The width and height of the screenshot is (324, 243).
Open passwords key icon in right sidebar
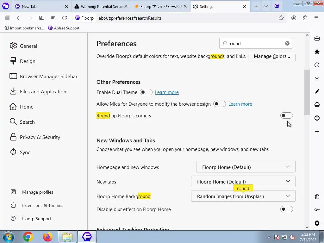(317, 210)
